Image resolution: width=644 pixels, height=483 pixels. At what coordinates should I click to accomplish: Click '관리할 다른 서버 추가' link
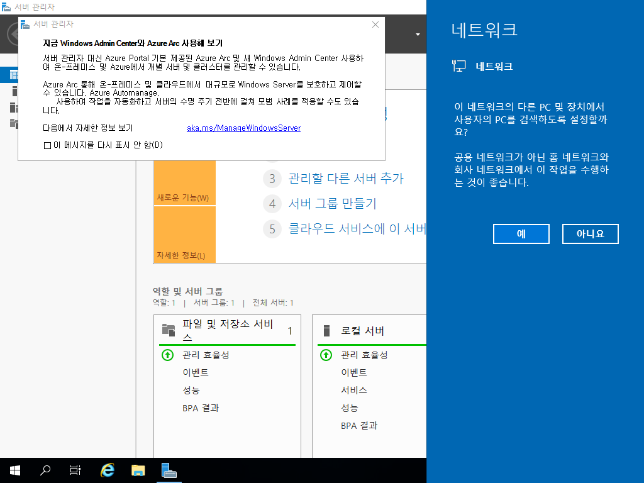346,178
